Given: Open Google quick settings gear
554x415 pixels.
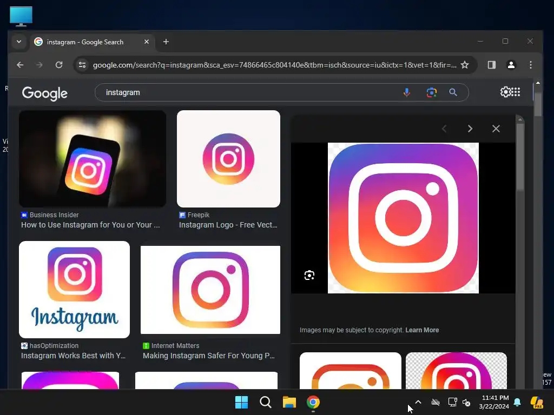Looking at the screenshot, I should [x=505, y=92].
